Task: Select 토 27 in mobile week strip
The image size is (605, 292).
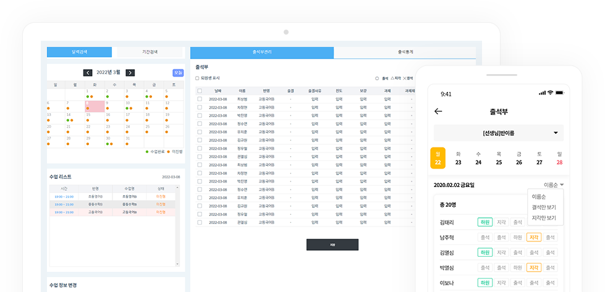Action: (539, 158)
